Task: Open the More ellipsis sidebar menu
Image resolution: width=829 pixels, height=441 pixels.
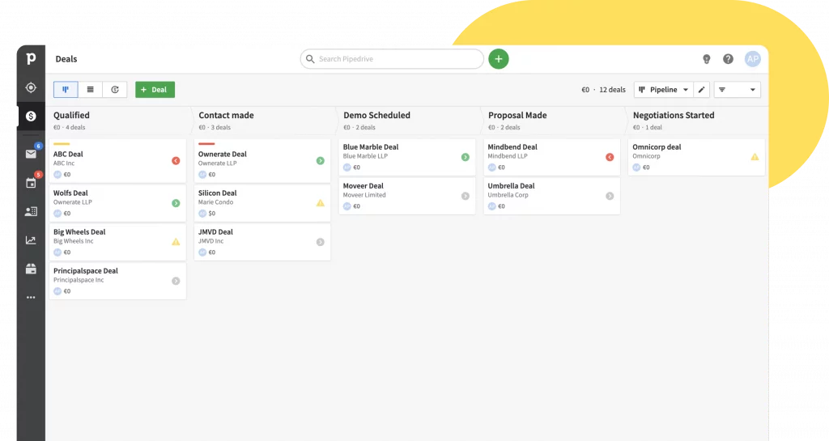Action: point(31,297)
